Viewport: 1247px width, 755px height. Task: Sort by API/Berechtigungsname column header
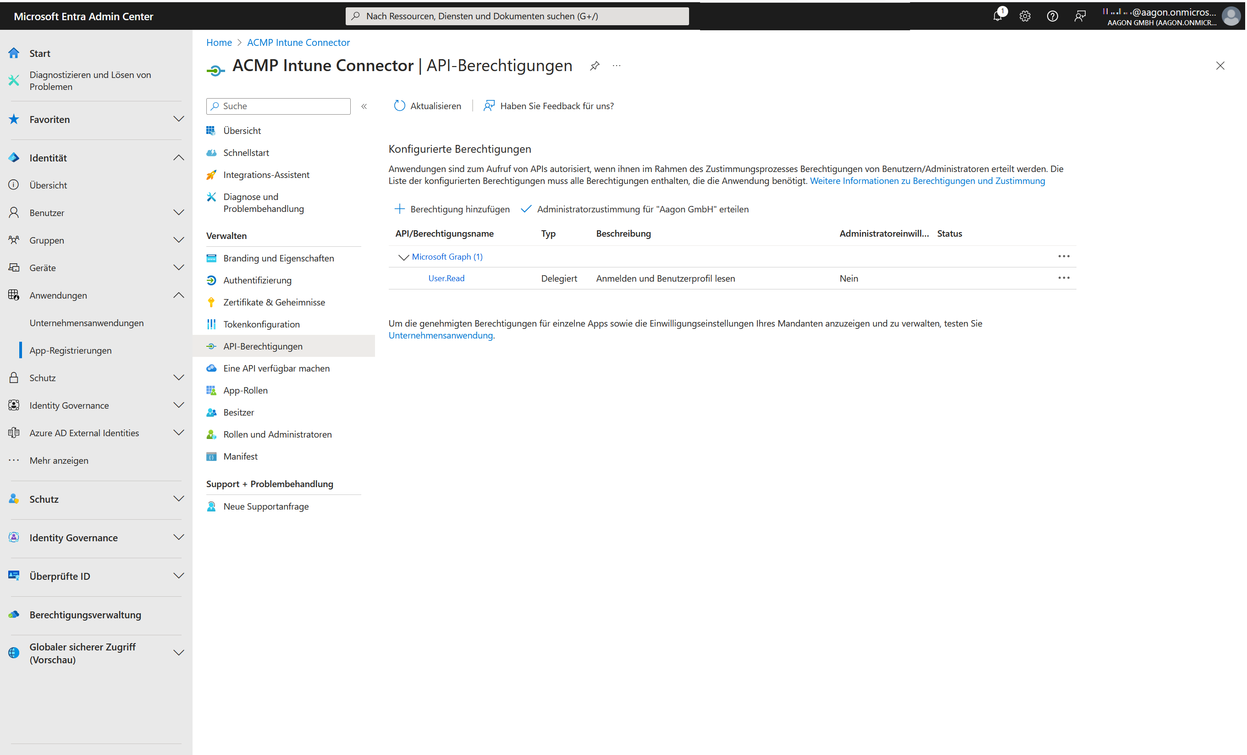(444, 234)
